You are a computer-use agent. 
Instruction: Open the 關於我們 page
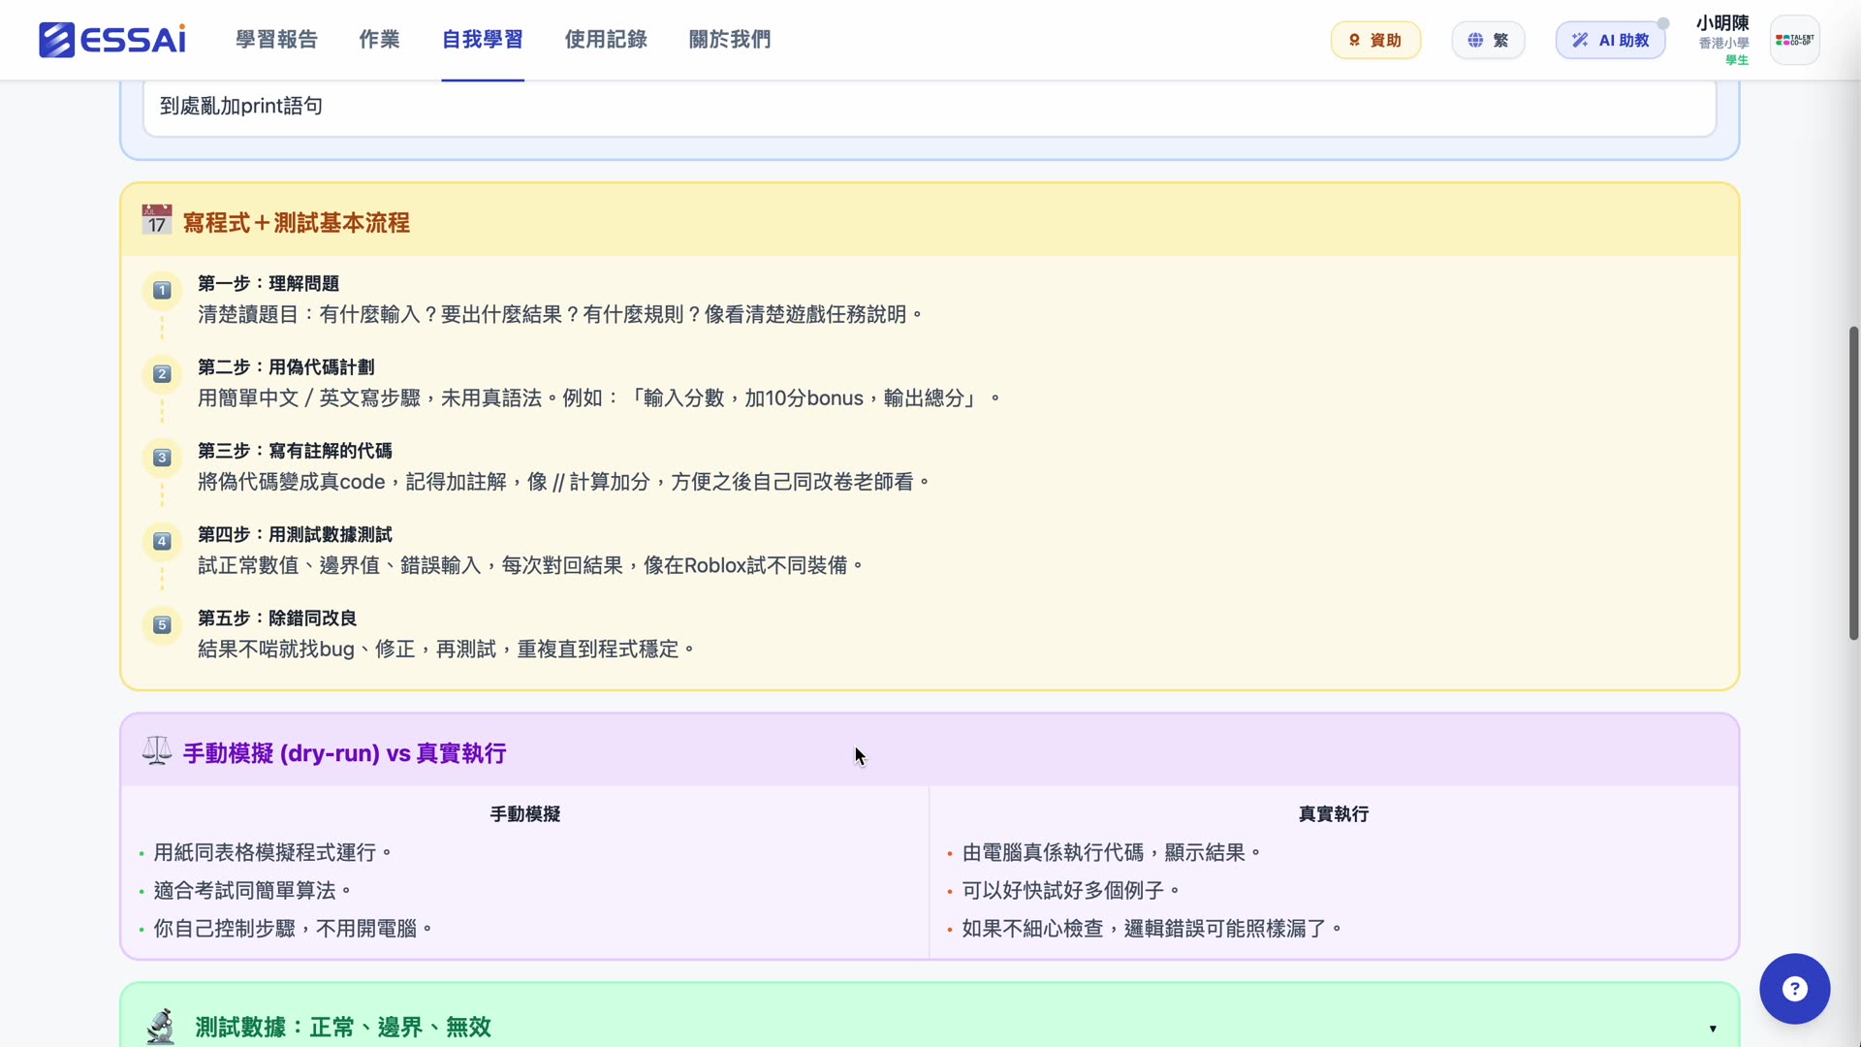point(730,40)
